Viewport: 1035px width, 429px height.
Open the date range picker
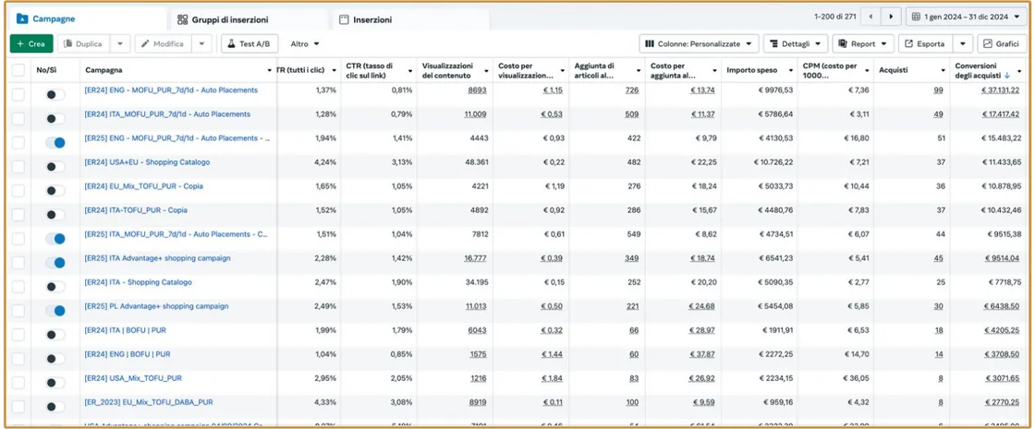point(967,18)
